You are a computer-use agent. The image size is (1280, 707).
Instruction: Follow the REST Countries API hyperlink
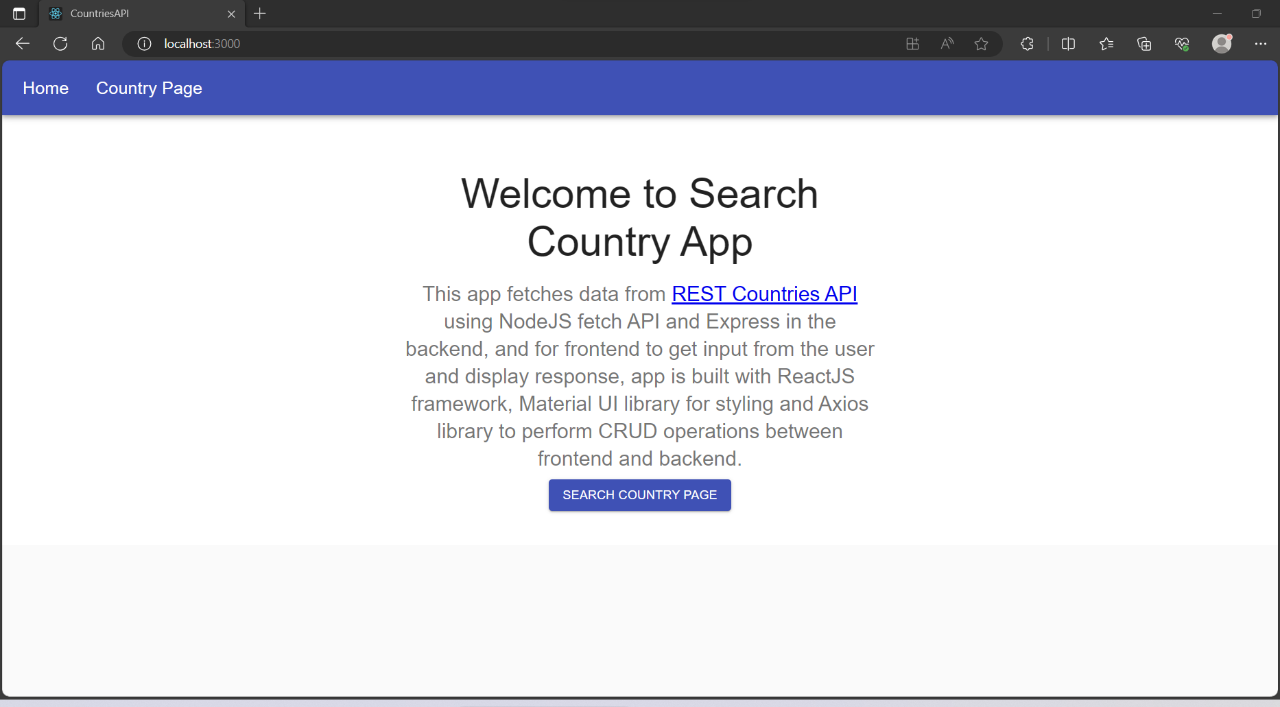[x=764, y=293]
